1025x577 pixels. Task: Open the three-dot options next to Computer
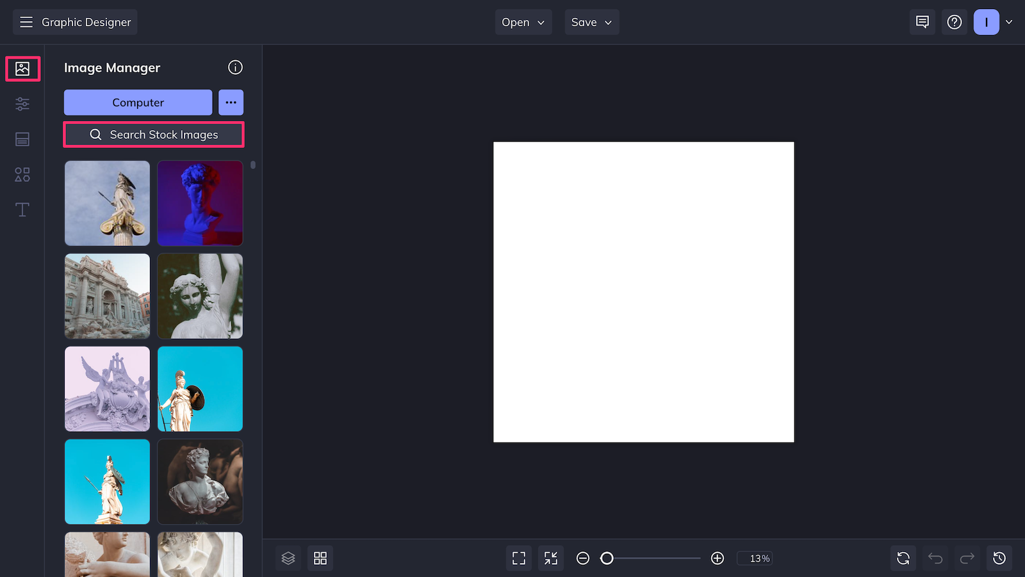(231, 102)
